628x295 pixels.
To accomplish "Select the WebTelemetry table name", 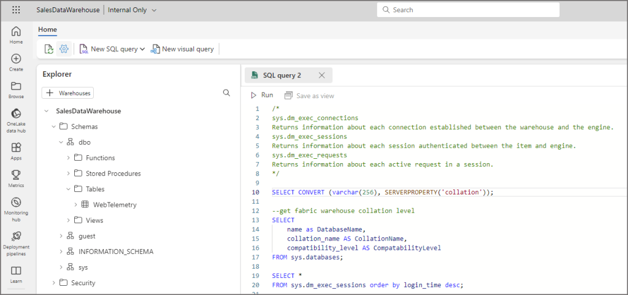I will point(115,205).
